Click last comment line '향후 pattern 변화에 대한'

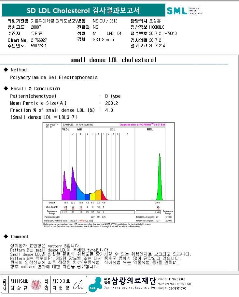tap(55, 266)
